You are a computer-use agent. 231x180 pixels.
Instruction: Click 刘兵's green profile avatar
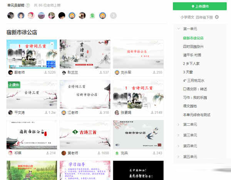click(117, 153)
